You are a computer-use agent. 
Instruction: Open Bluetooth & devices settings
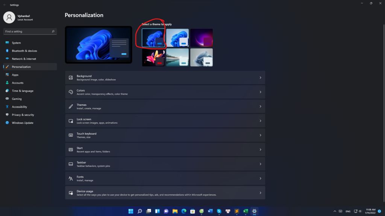30,51
